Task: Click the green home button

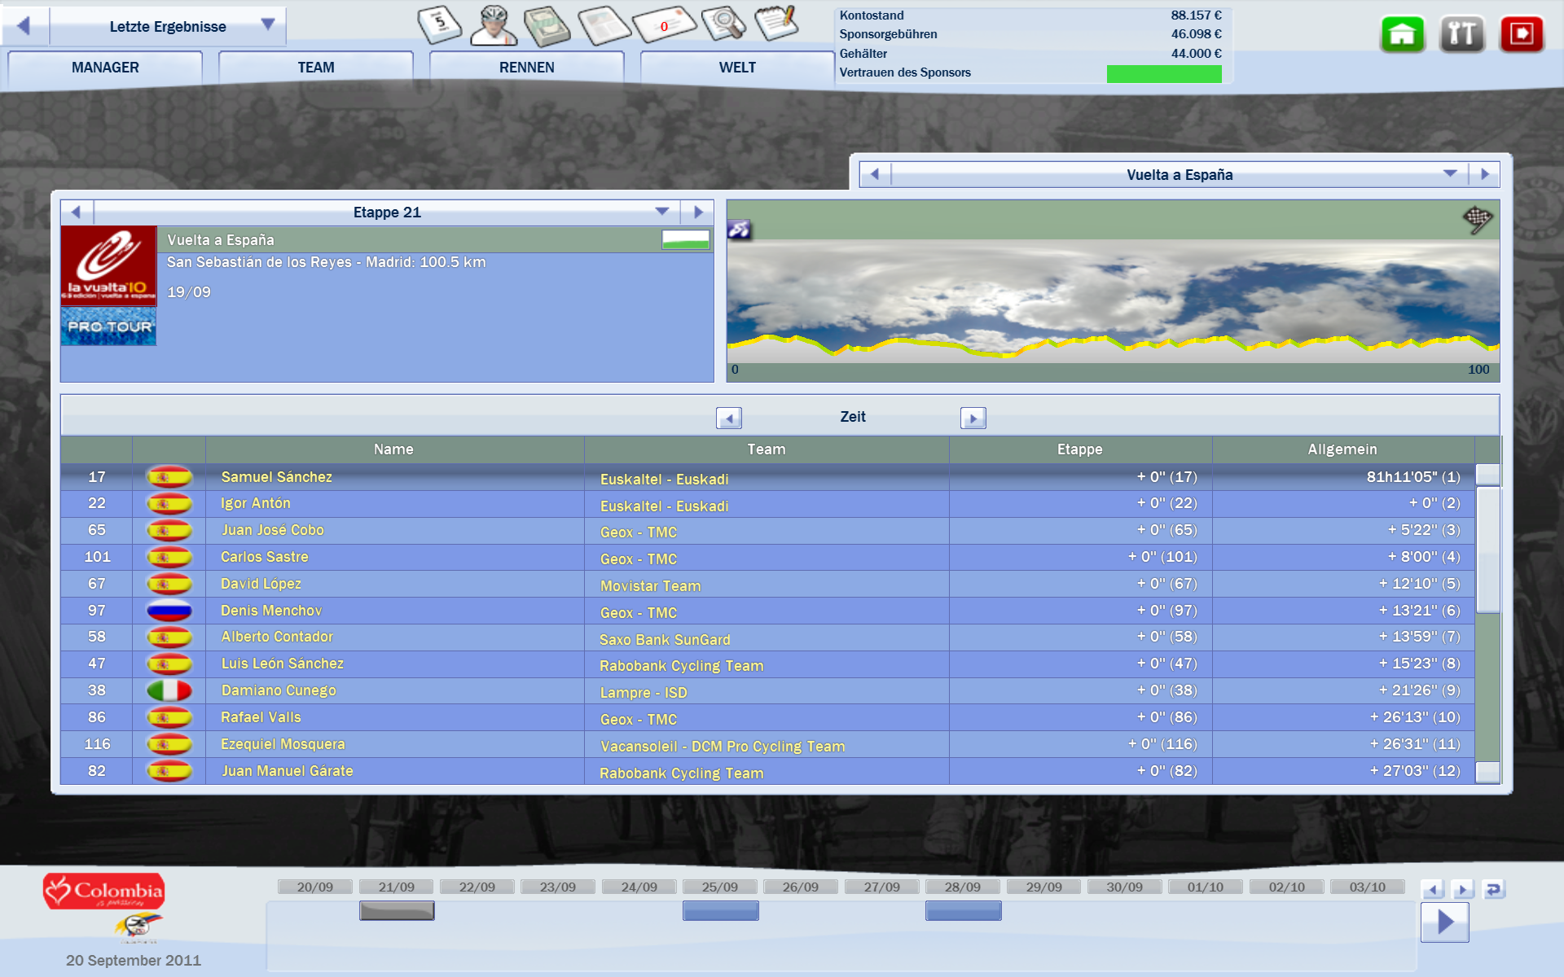Action: [1402, 34]
